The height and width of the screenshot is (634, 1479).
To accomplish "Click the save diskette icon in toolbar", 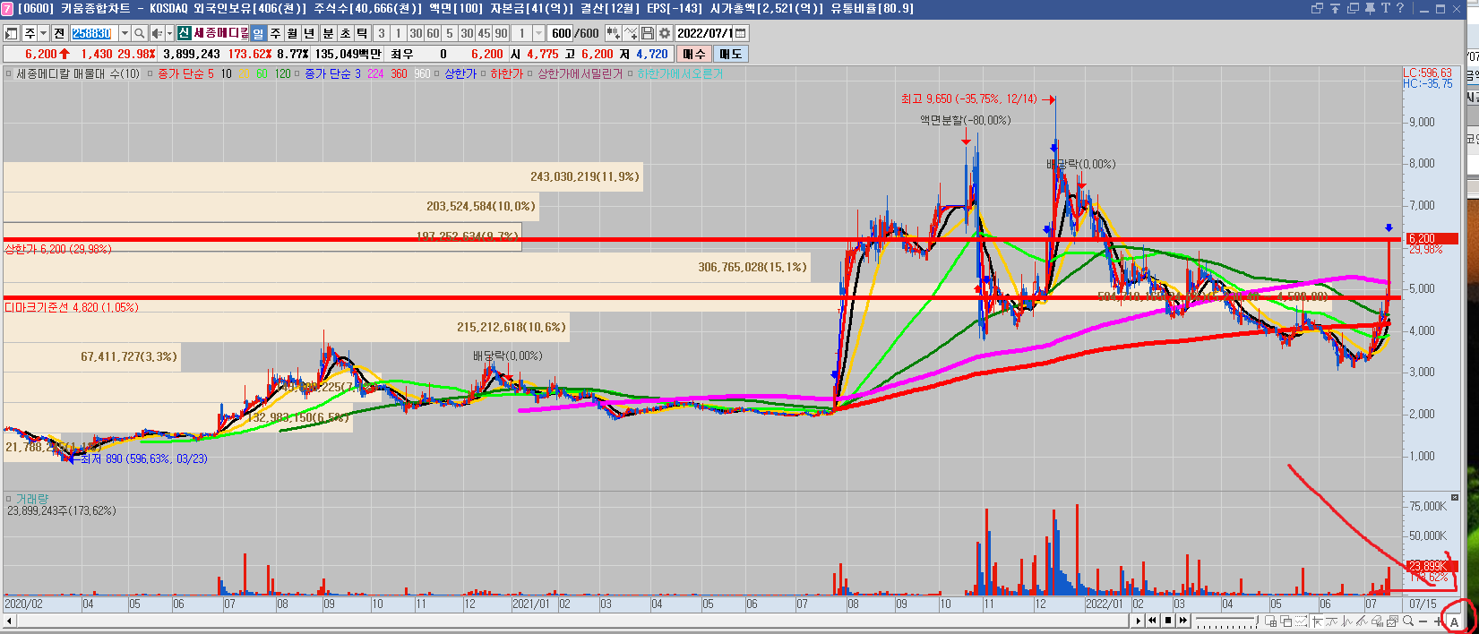I will point(648,33).
